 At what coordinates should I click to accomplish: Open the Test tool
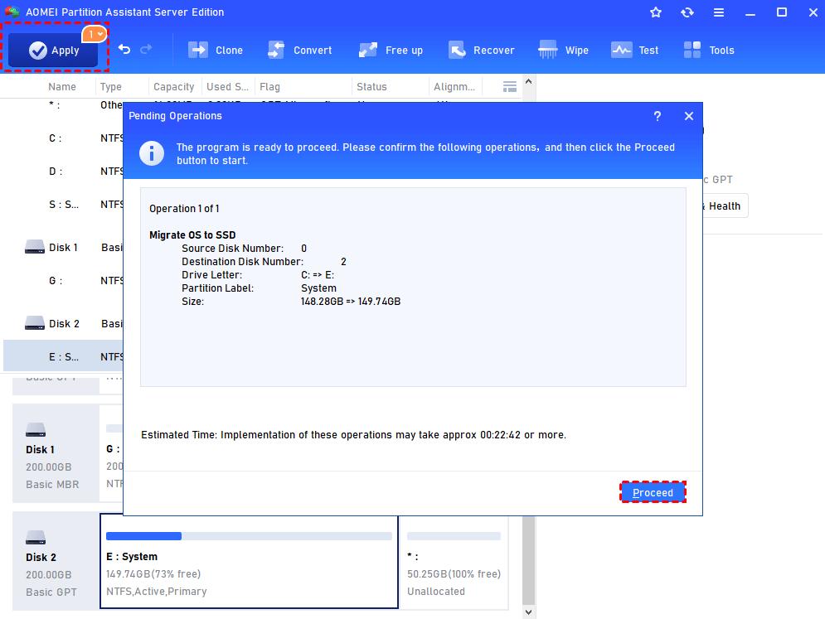click(634, 50)
